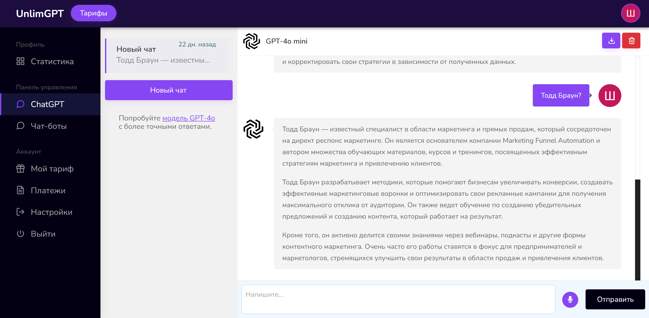Open the user avatar in the header

[630, 13]
